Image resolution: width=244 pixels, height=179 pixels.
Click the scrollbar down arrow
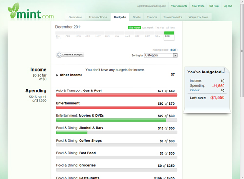point(242,177)
